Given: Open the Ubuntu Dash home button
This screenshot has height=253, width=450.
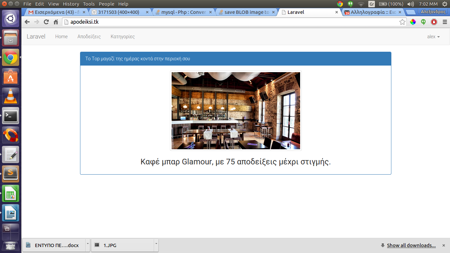Looking at the screenshot, I should [11, 18].
